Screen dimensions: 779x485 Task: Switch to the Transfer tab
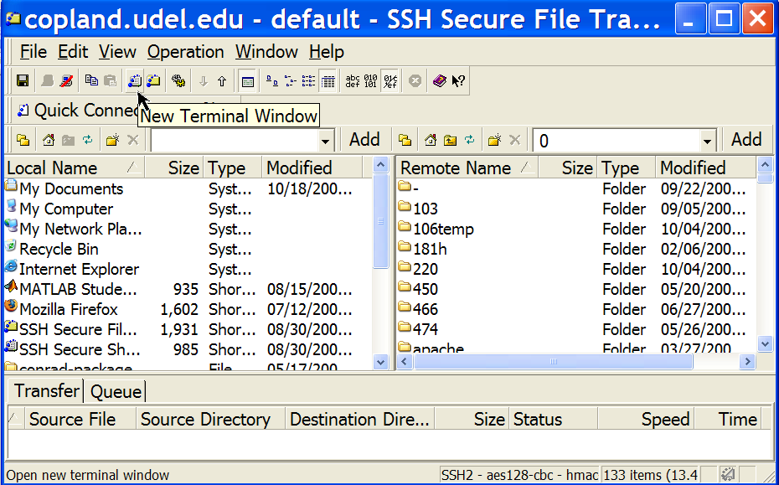click(x=46, y=390)
